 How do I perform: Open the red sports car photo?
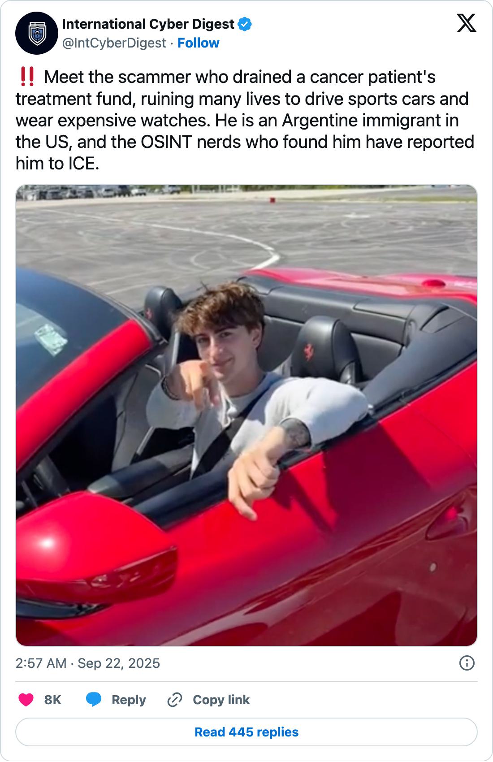(246, 416)
